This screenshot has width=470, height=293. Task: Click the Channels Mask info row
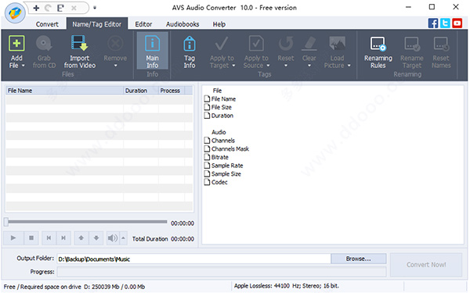[x=226, y=149]
